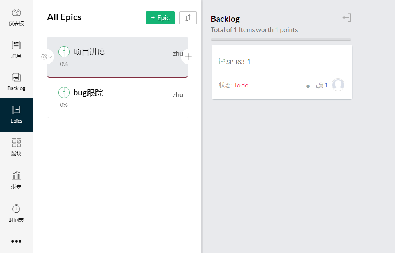Click the story points coin icon

pos(320,85)
